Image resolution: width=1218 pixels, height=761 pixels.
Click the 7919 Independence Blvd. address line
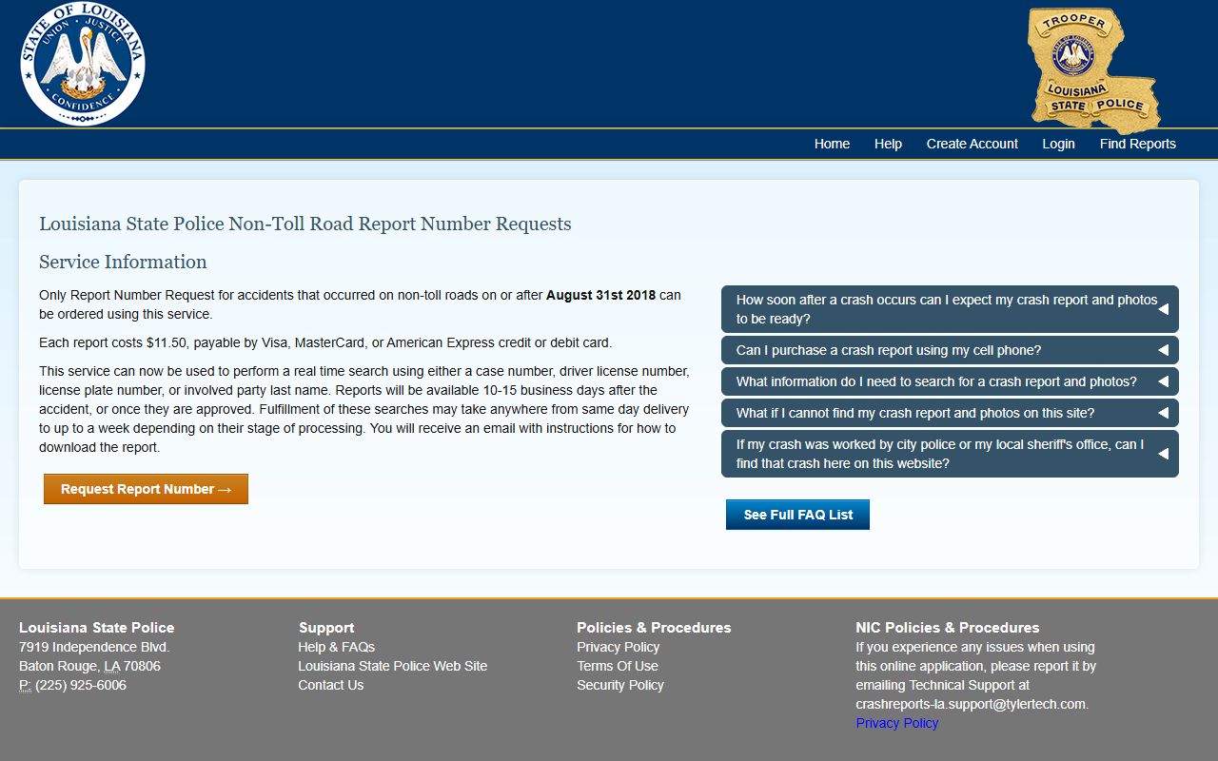click(x=94, y=647)
